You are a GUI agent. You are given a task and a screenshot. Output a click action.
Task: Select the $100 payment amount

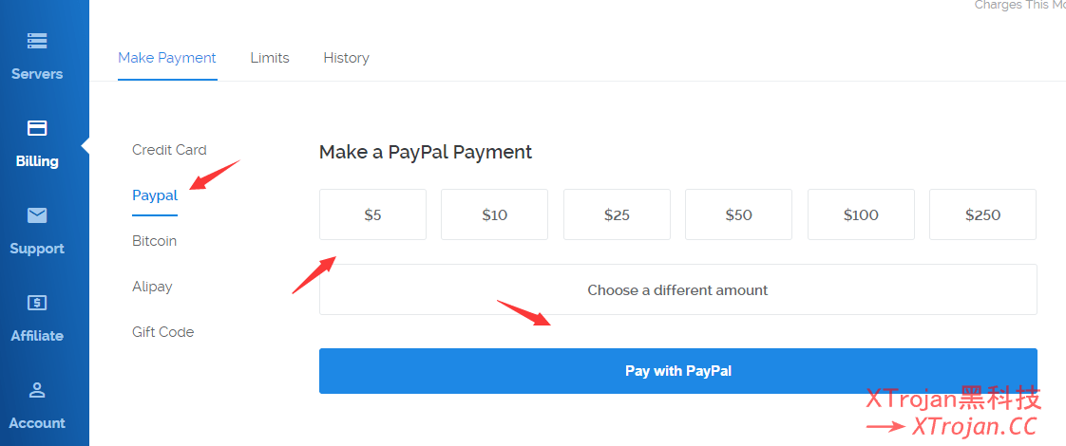click(861, 214)
